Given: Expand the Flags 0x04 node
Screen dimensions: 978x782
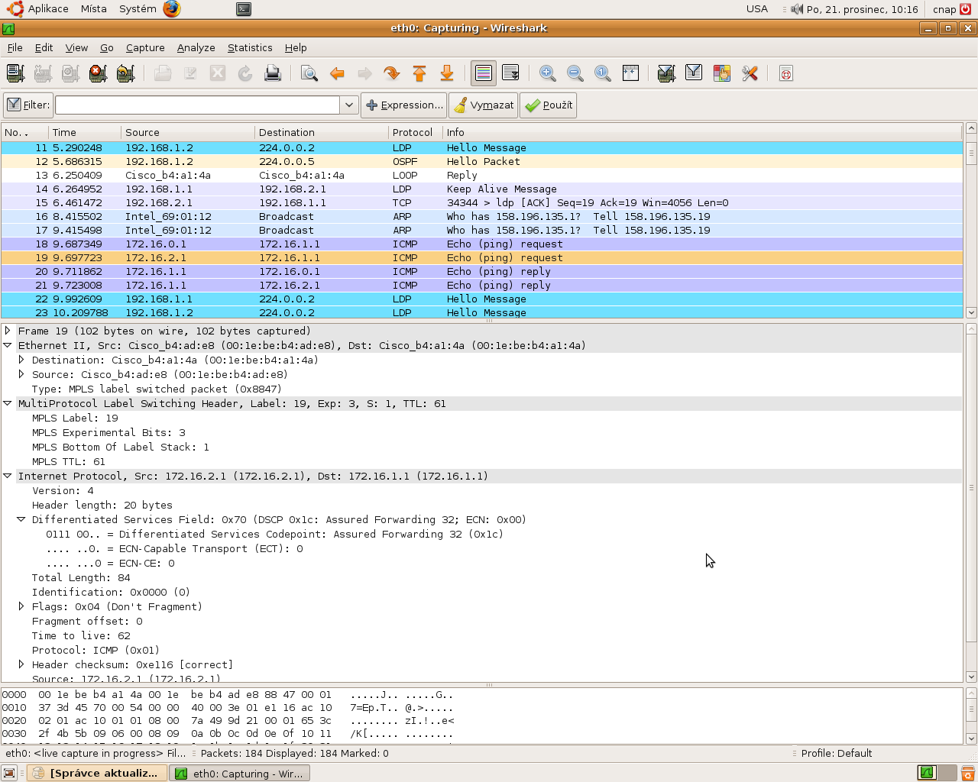Looking at the screenshot, I should (x=21, y=606).
